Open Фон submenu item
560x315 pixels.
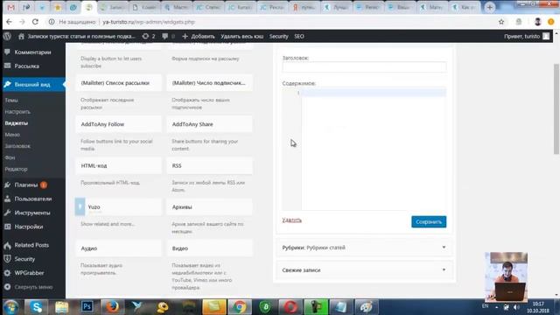(x=10, y=157)
